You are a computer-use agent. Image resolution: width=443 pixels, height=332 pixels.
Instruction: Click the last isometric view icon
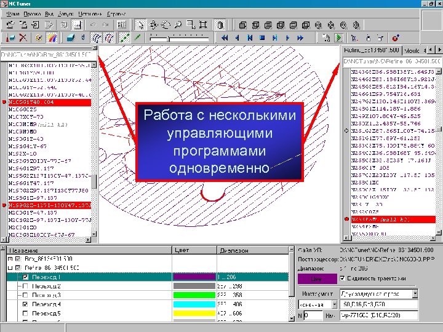coord(356,25)
